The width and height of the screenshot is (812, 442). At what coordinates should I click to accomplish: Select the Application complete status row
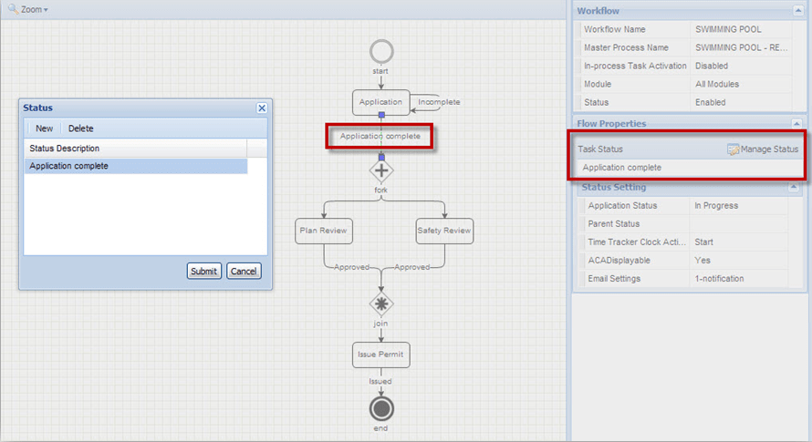(135, 167)
